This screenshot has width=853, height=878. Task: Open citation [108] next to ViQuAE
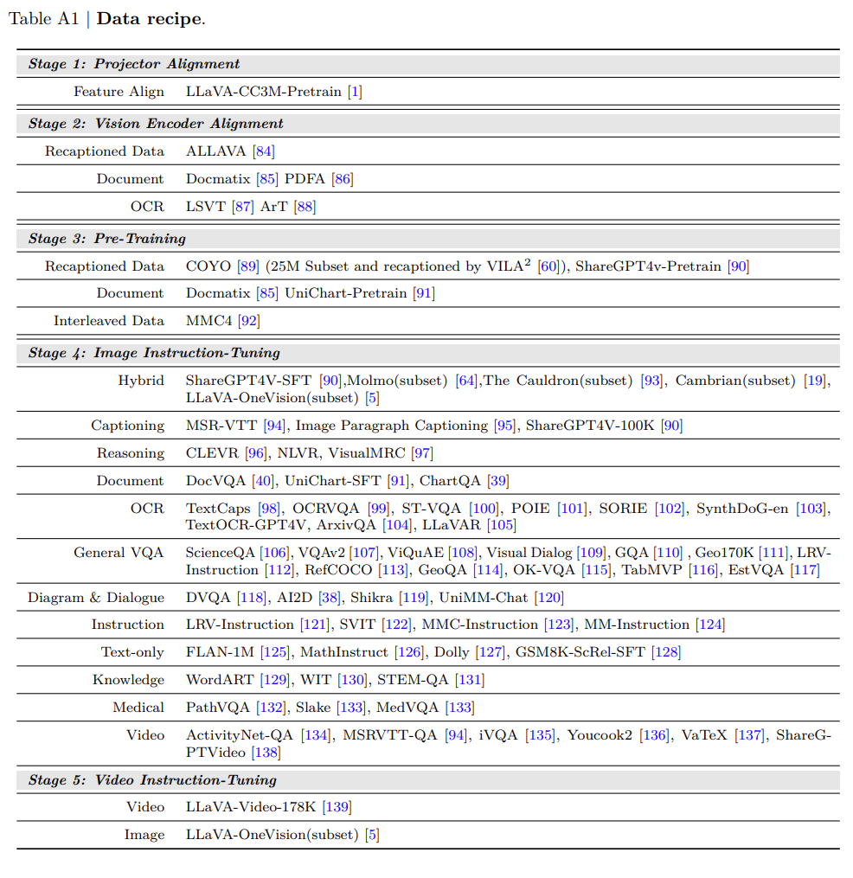pos(463,554)
